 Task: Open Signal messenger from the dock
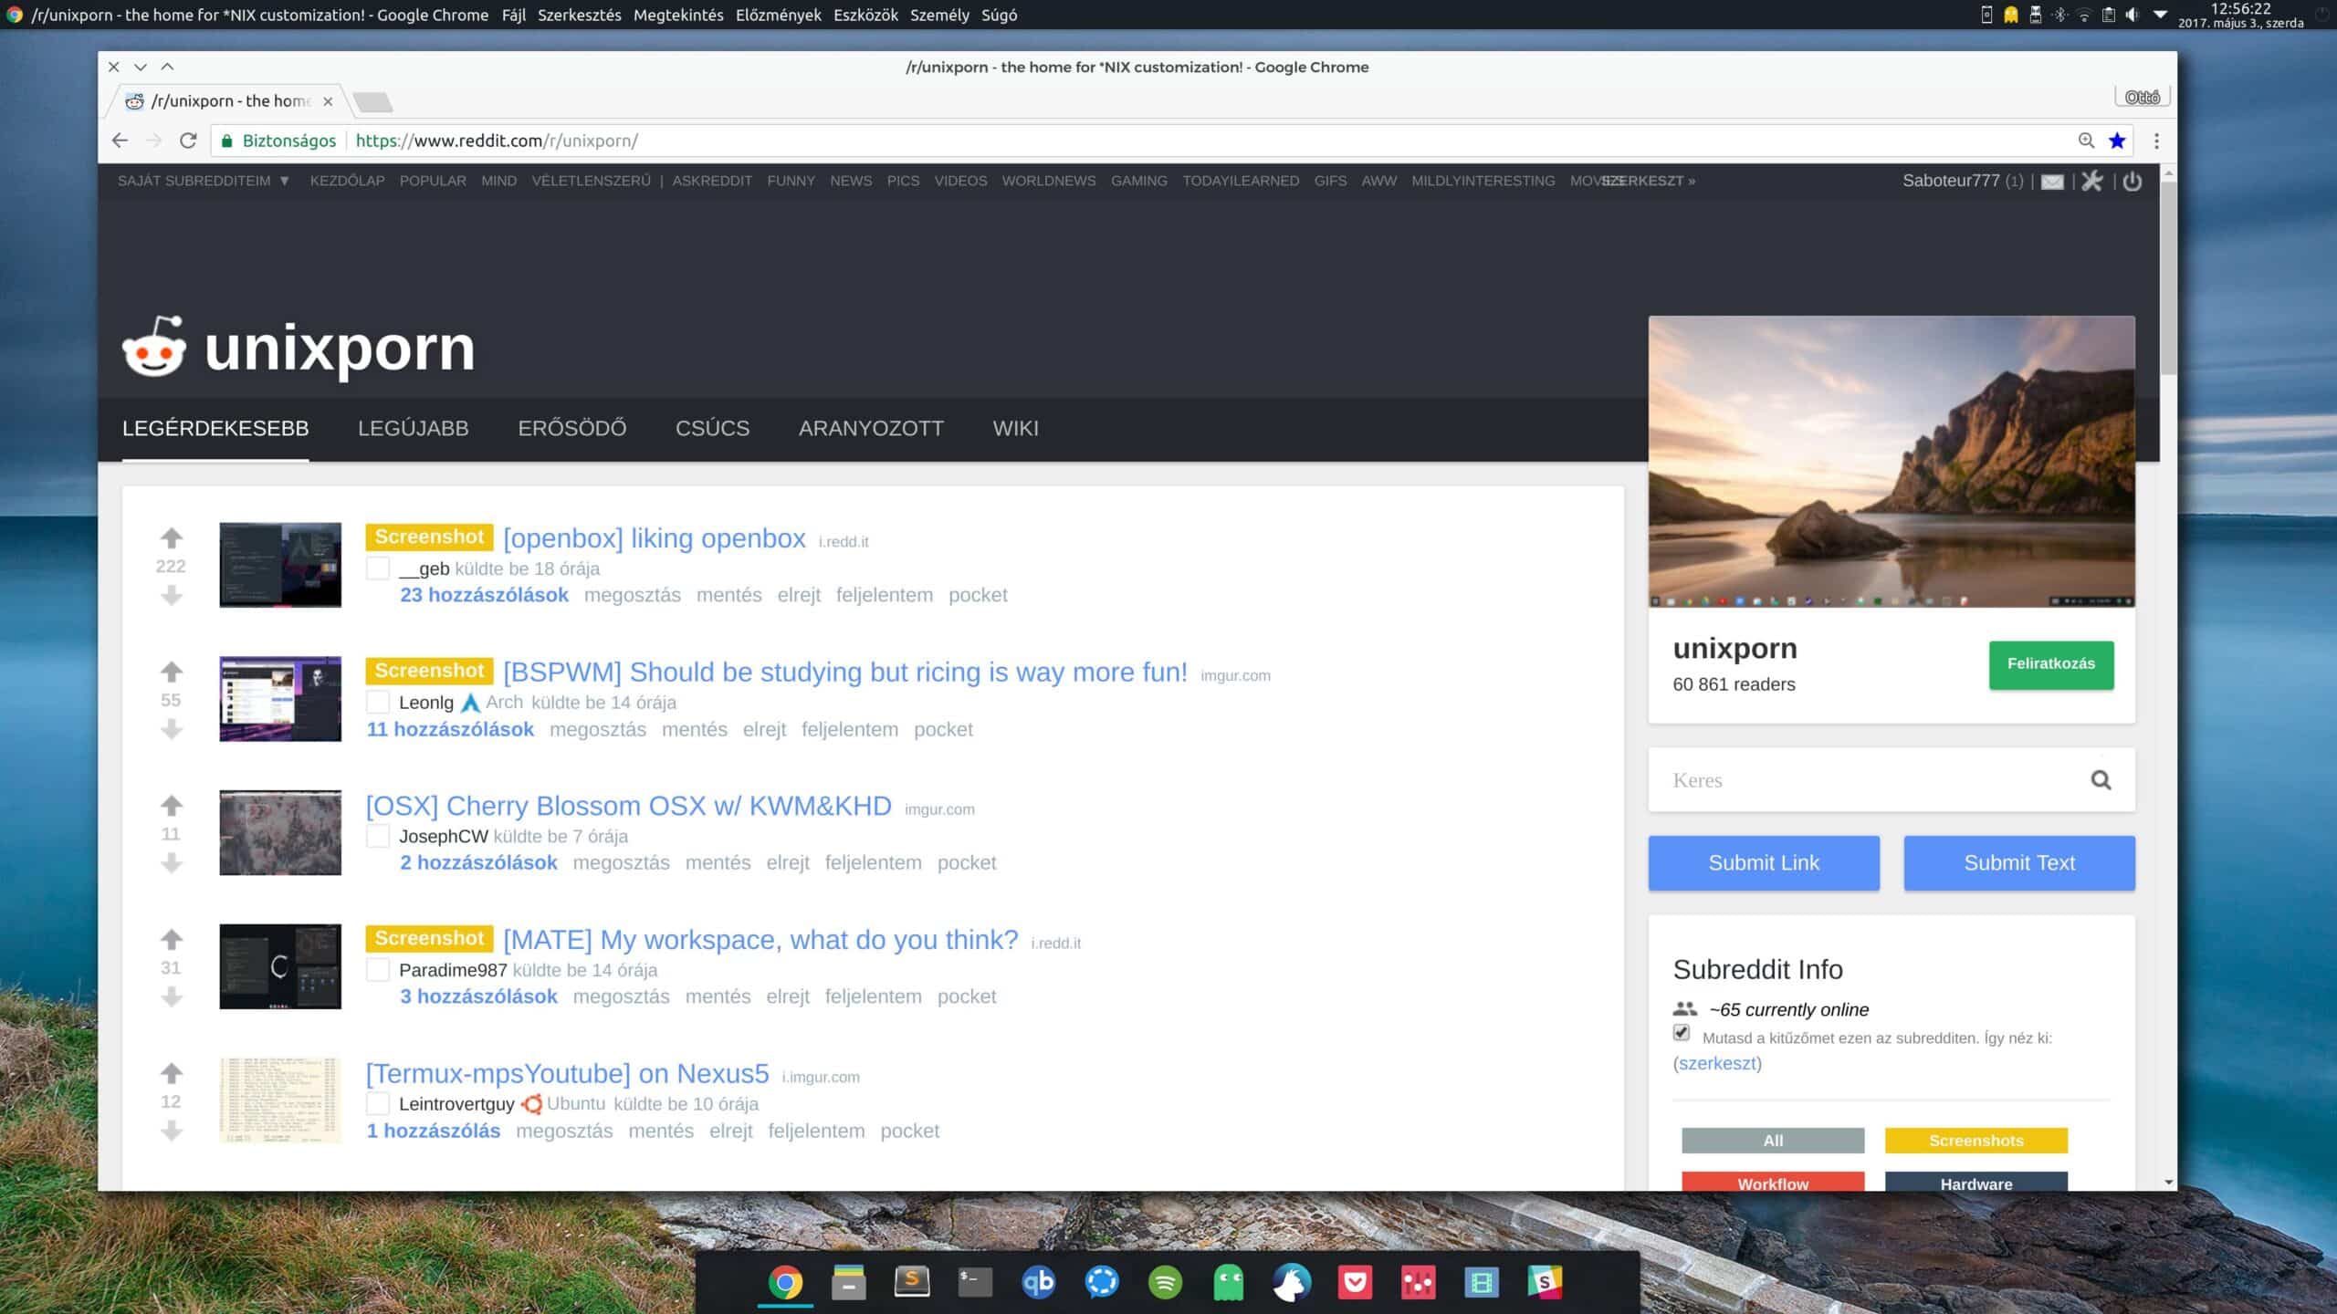tap(1102, 1282)
